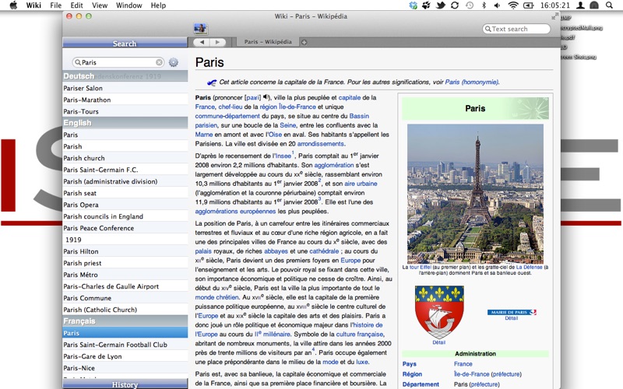The image size is (623, 389).
Task: Open search settings gear
Action: point(174,62)
